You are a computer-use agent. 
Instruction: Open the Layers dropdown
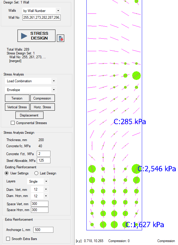[37, 181]
